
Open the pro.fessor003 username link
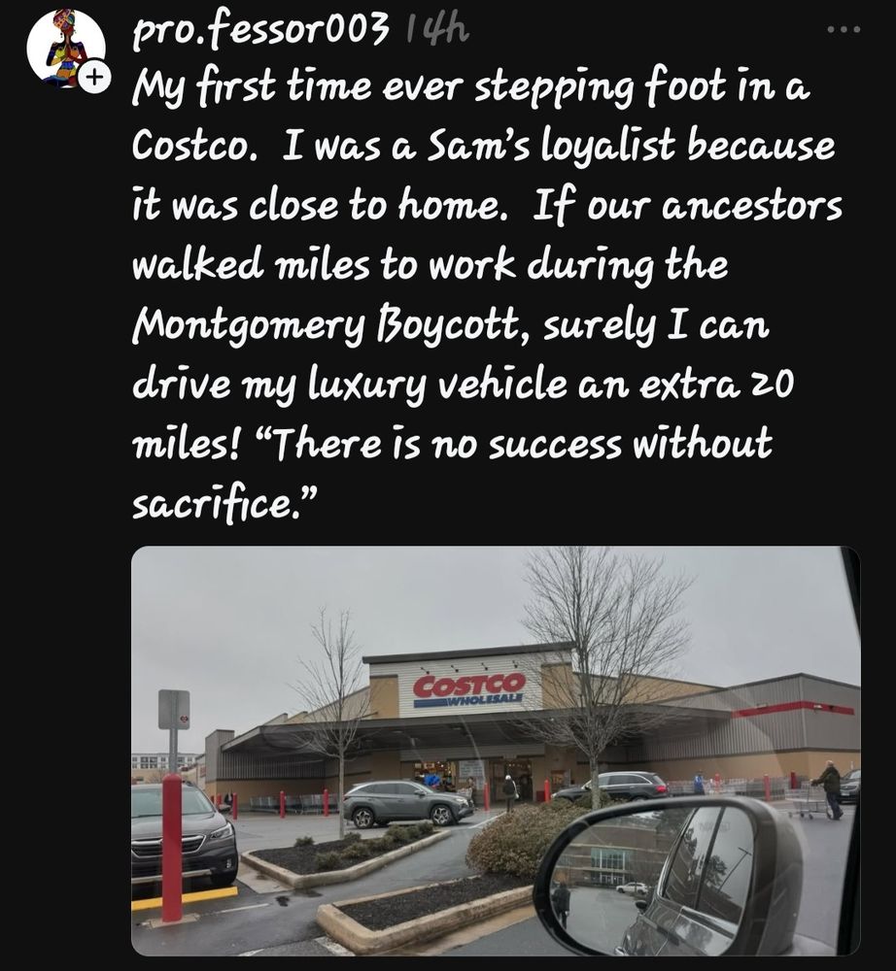coord(260,30)
